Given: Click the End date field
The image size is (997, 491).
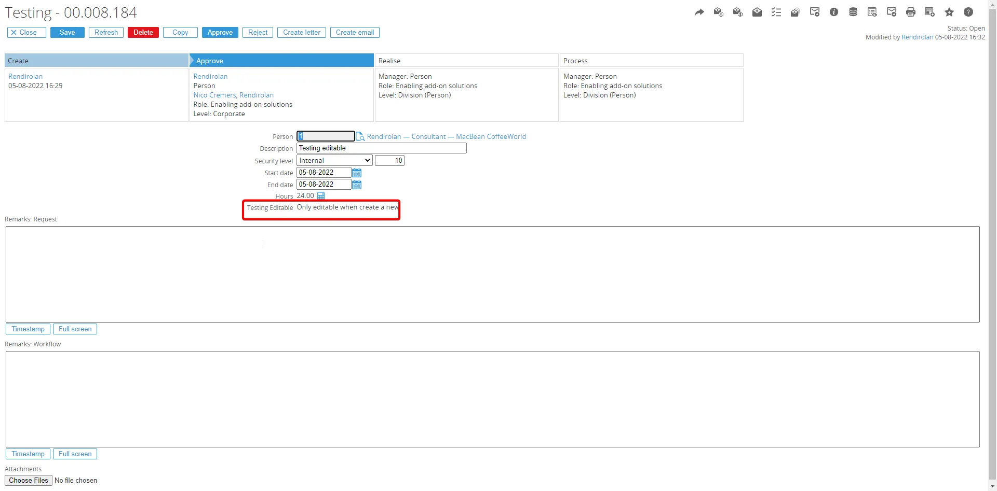Looking at the screenshot, I should [324, 185].
